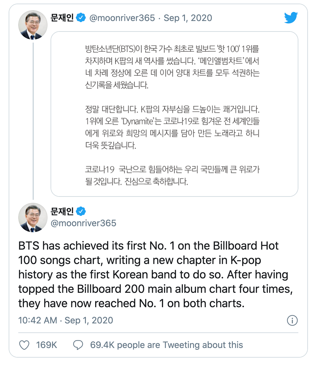Click the 10:42 AM · Sep 1, 2020 timestamp
Screen dimensions: 316x366
click(66, 320)
